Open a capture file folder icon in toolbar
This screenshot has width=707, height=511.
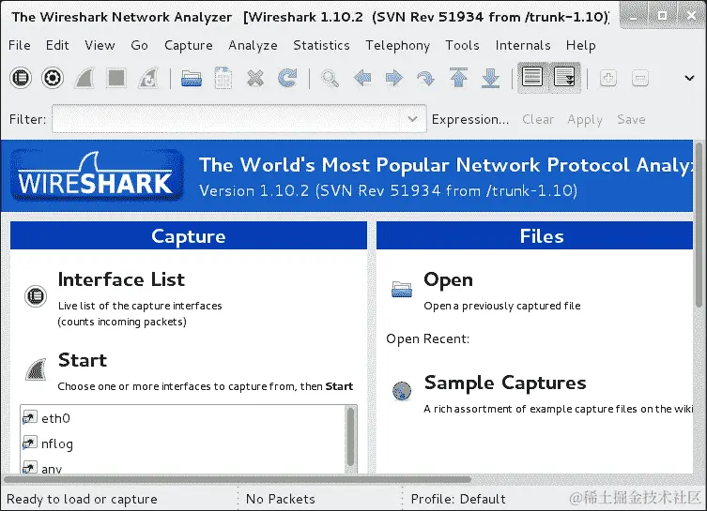point(192,79)
